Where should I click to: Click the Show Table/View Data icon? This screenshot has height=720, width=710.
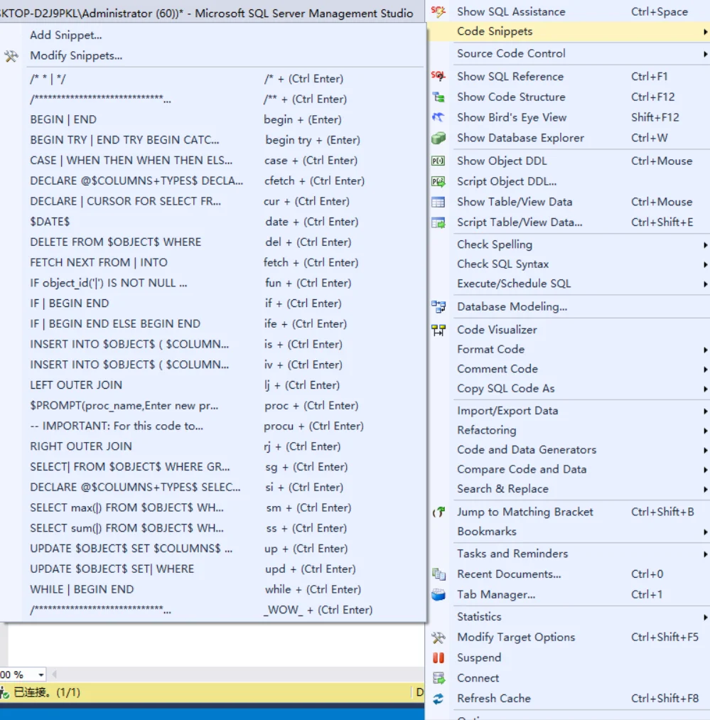438,202
